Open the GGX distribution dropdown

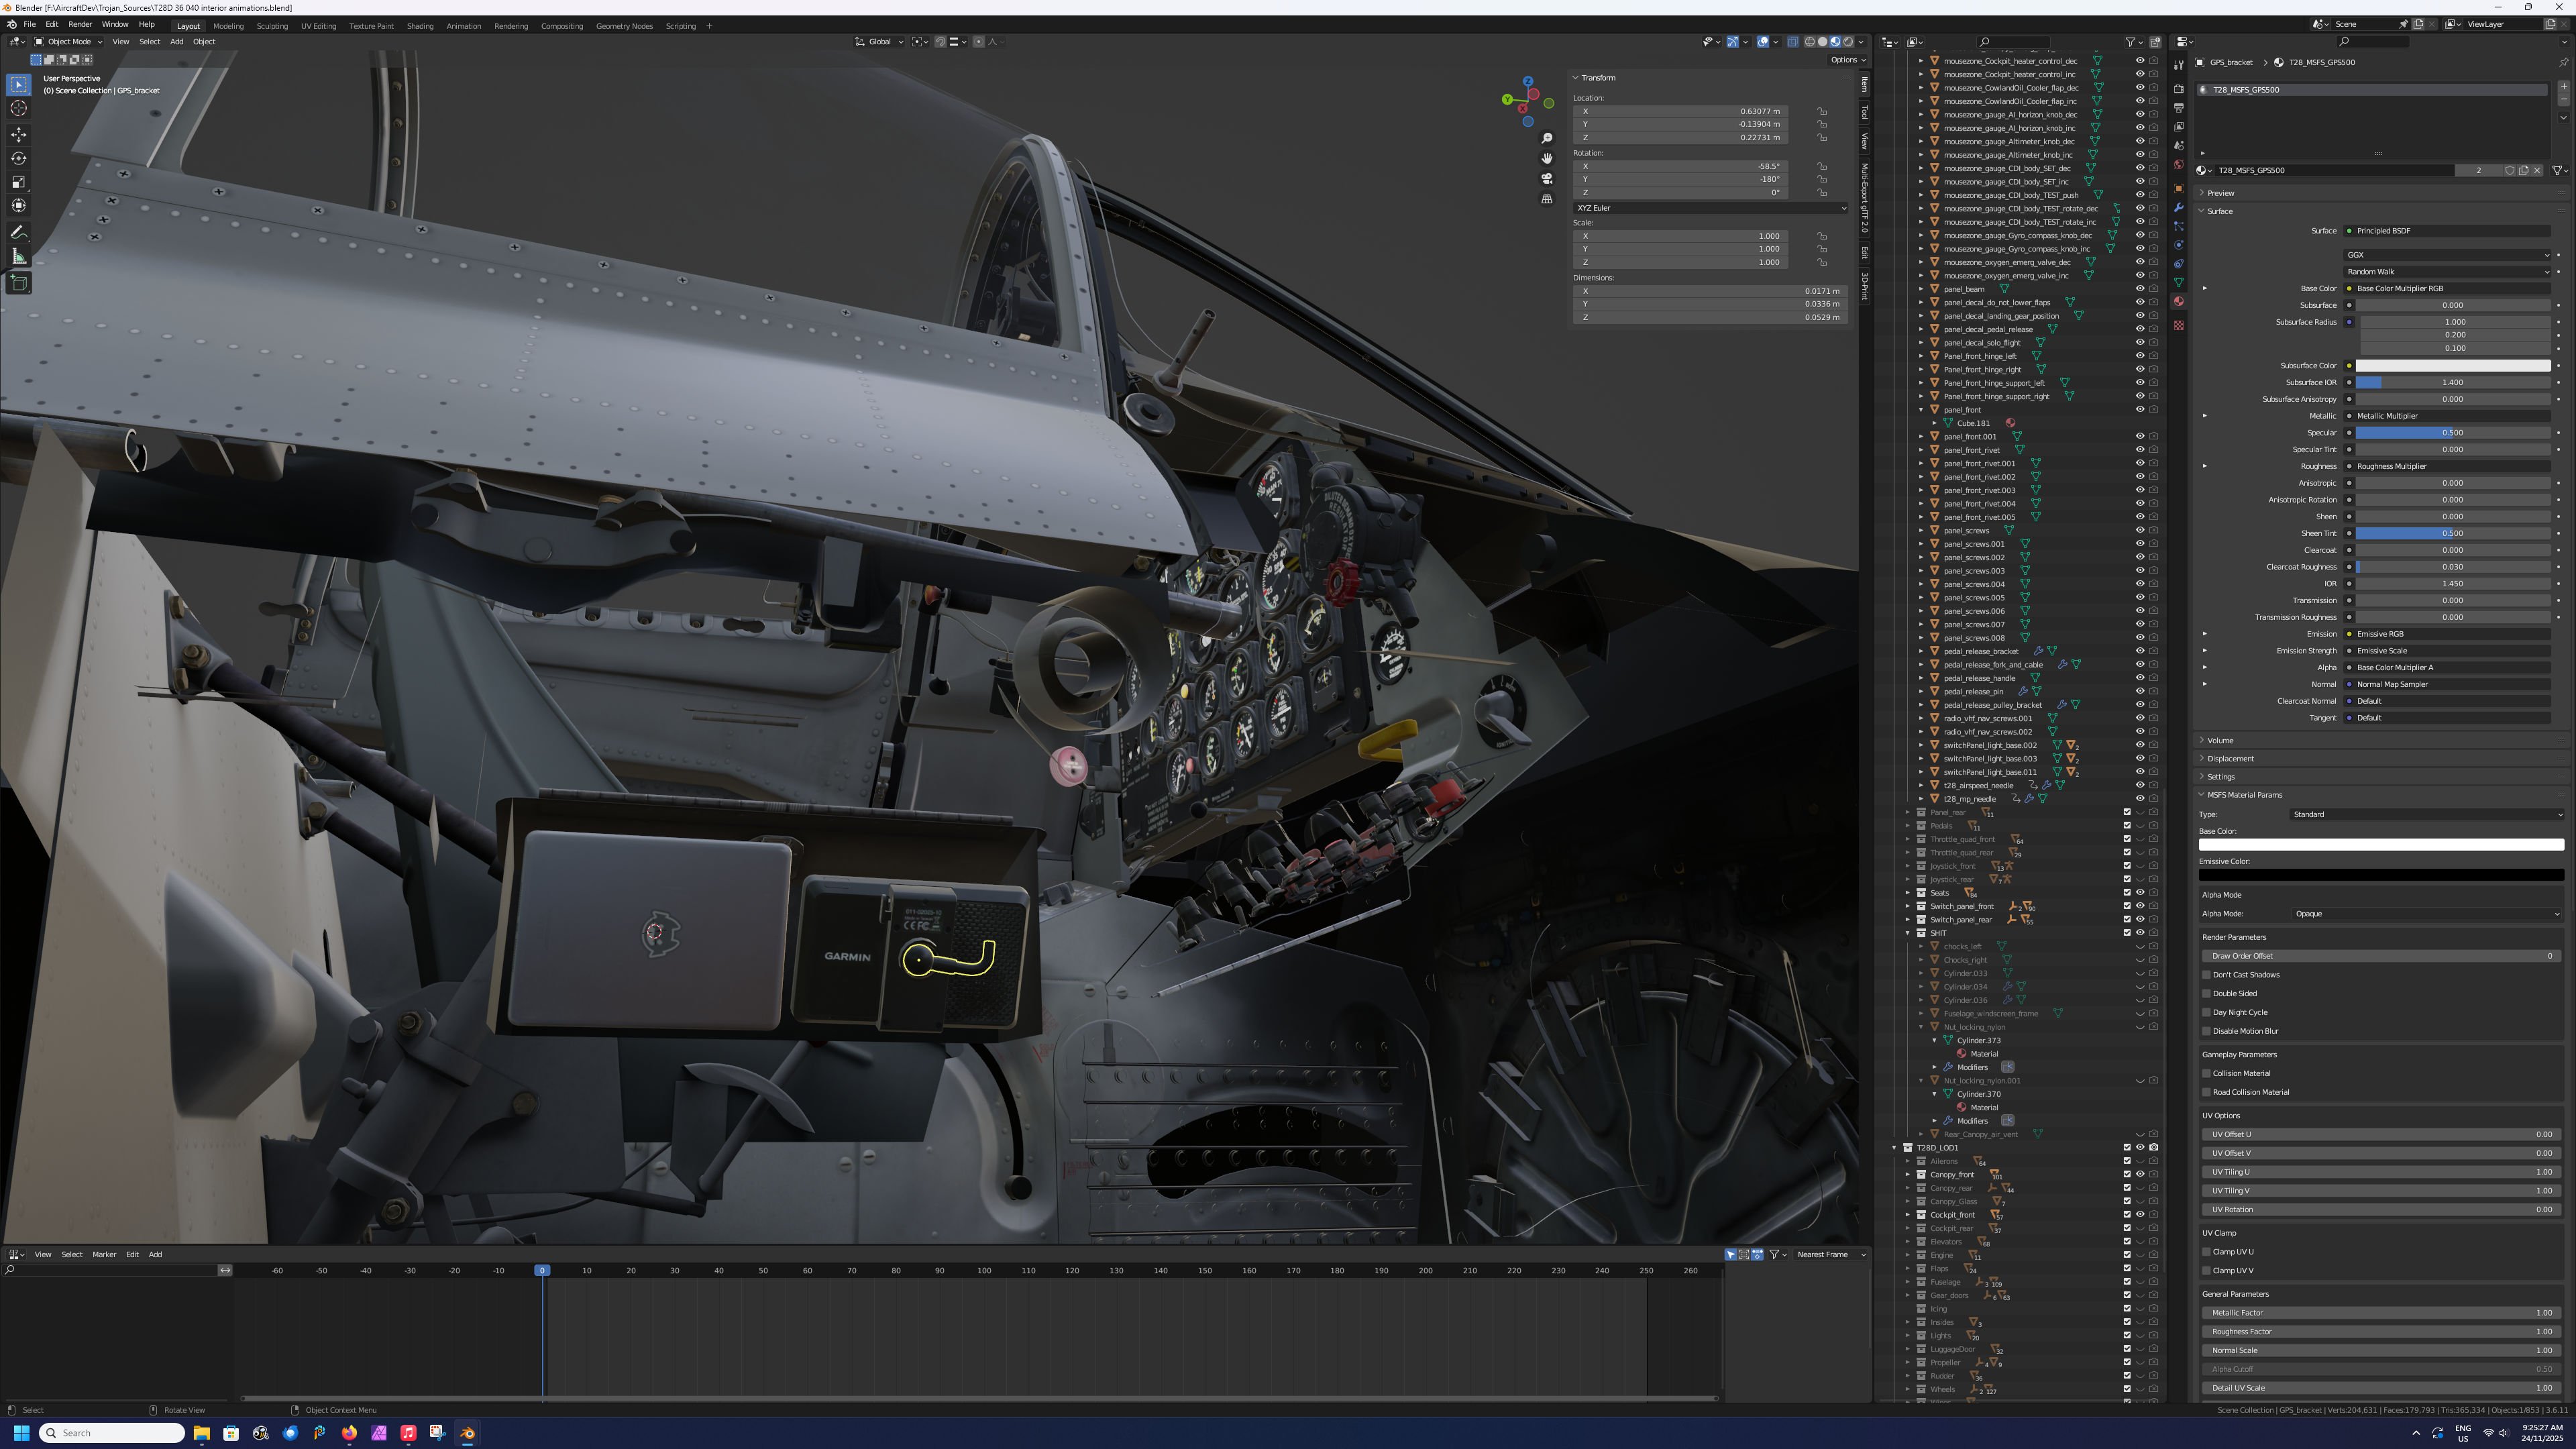pyautogui.click(x=2448, y=255)
